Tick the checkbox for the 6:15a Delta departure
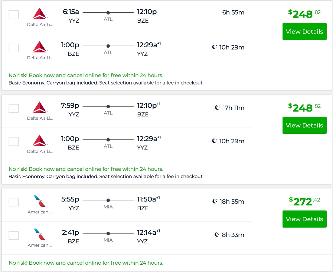 [14, 15]
